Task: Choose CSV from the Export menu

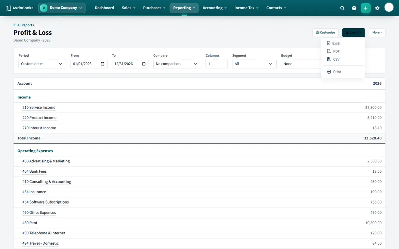Action: click(343, 59)
